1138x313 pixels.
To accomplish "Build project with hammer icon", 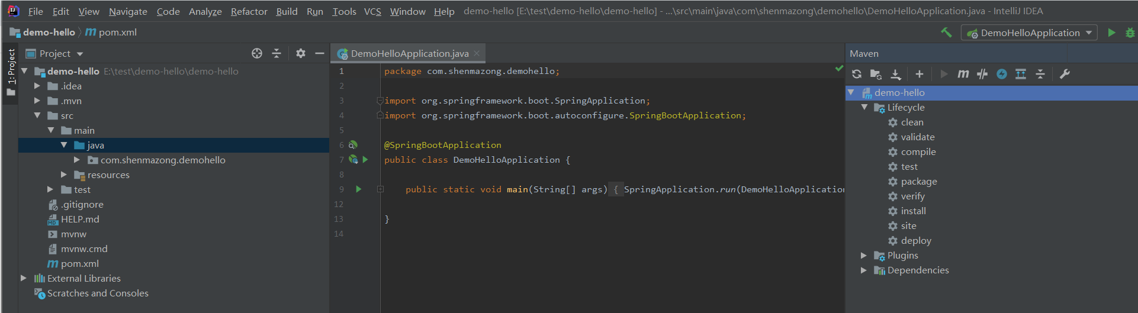I will pyautogui.click(x=946, y=33).
